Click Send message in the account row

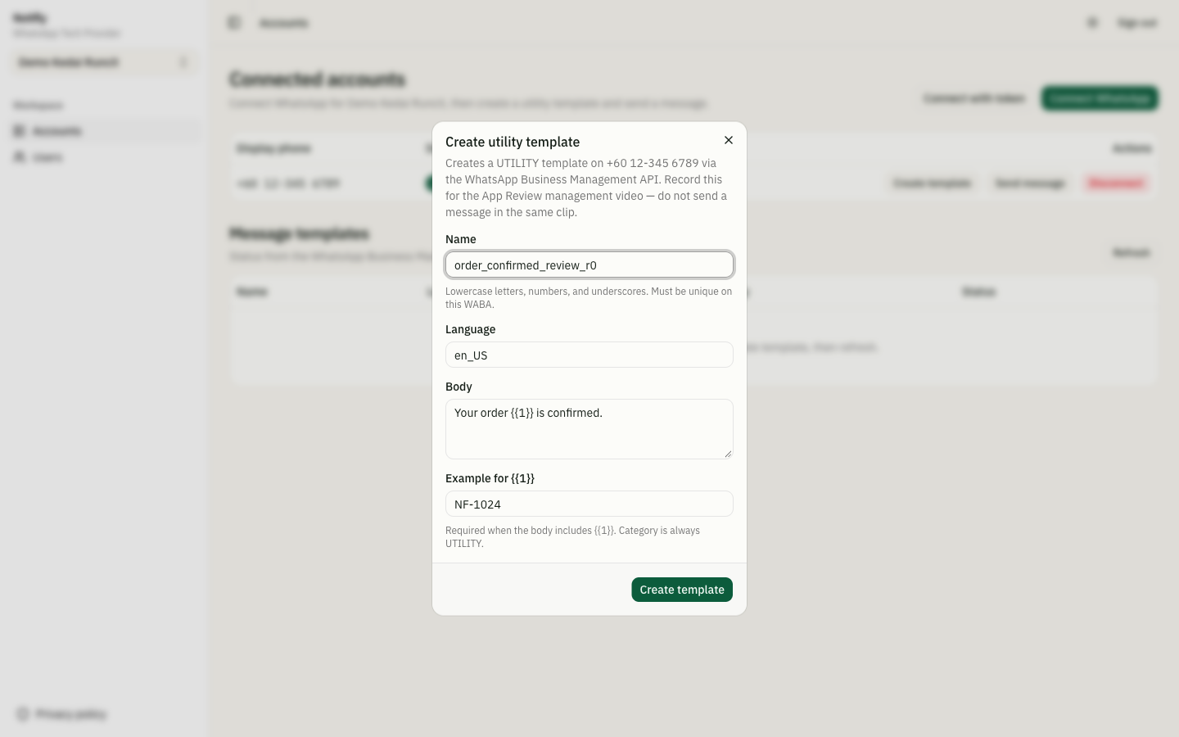(1030, 183)
